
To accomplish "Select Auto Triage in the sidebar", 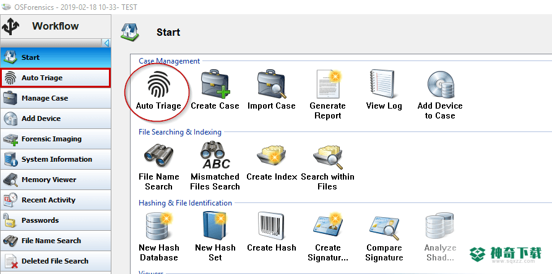I will click(56, 78).
